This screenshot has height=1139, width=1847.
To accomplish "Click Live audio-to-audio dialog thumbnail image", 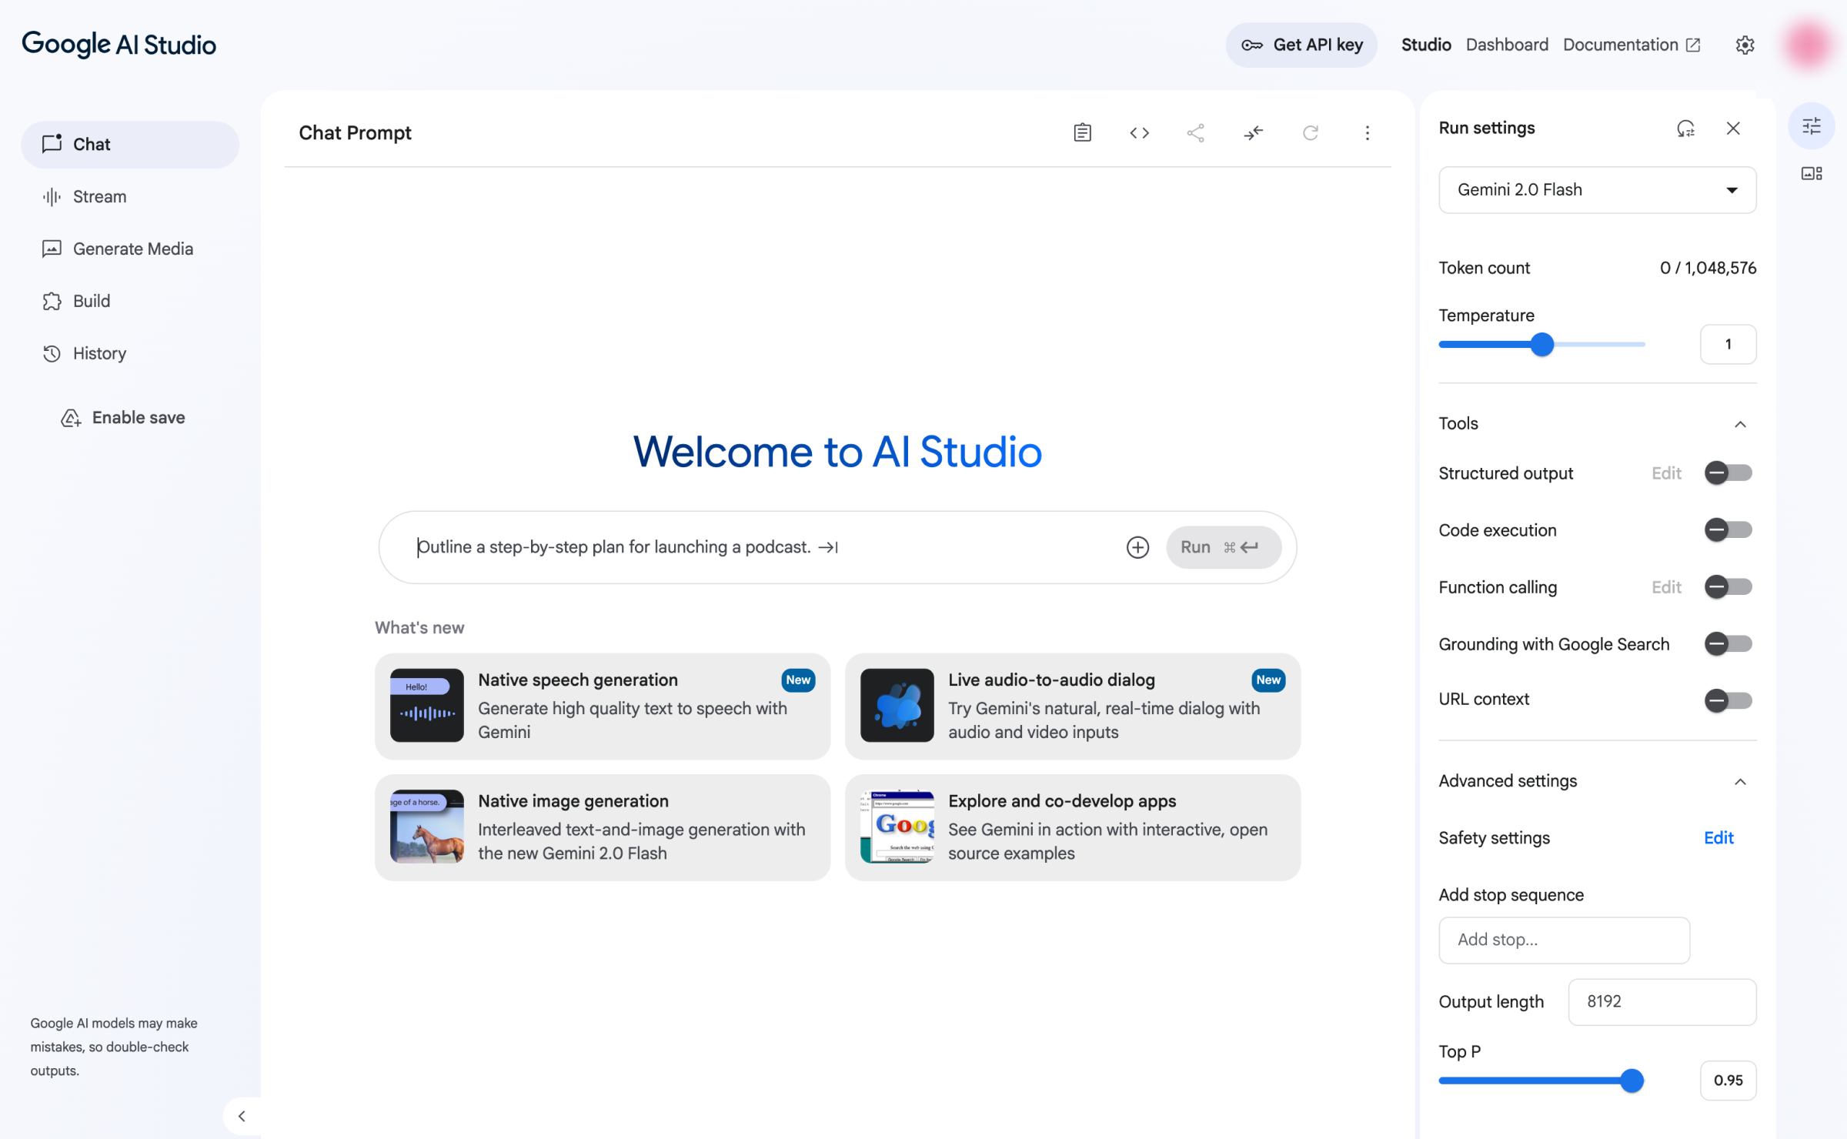I will pos(897,705).
